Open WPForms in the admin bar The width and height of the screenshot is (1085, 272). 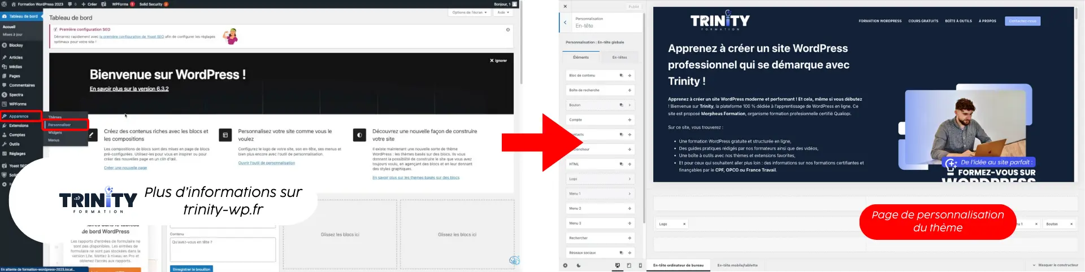point(123,4)
